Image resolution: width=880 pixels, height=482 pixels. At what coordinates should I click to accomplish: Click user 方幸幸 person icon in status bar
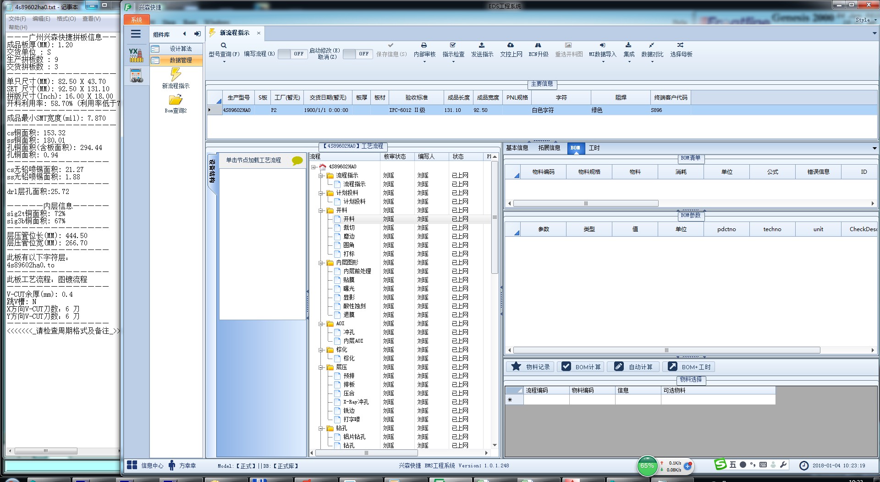[172, 465]
